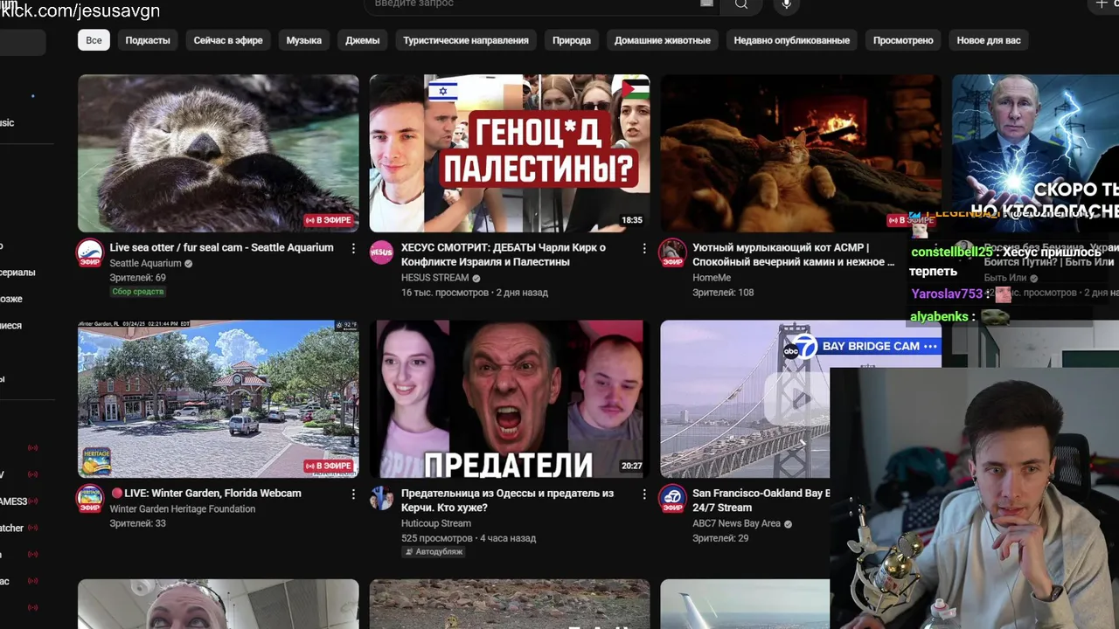Select the Просмотрено filter chip
Viewport: 1119px width, 629px height.
(x=903, y=40)
